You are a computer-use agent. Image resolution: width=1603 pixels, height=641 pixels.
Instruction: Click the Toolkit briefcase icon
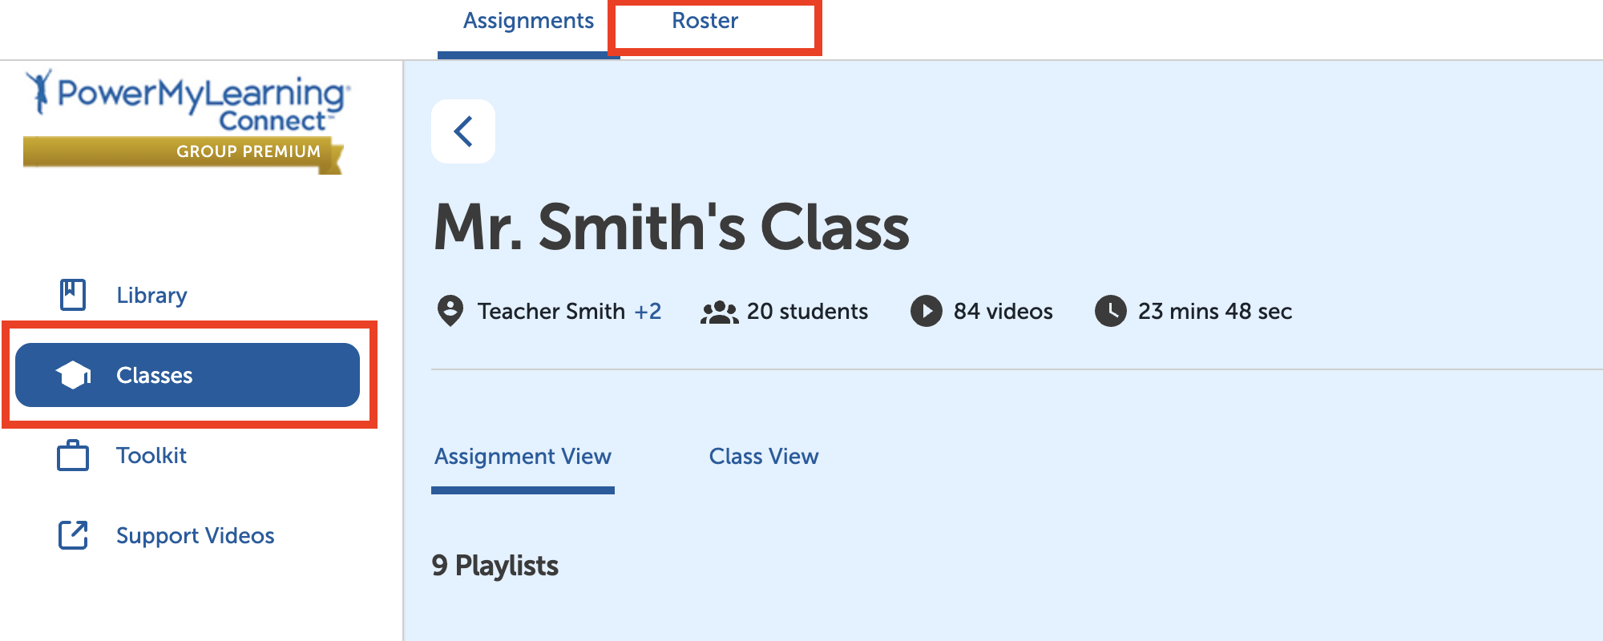[73, 455]
